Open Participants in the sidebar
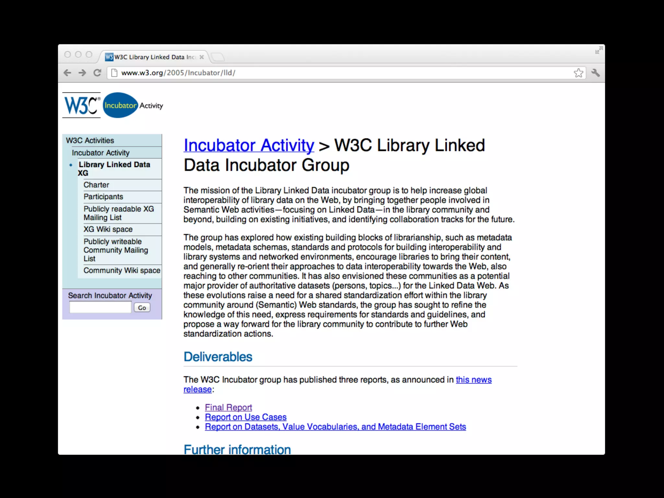Image resolution: width=664 pixels, height=498 pixels. click(103, 197)
